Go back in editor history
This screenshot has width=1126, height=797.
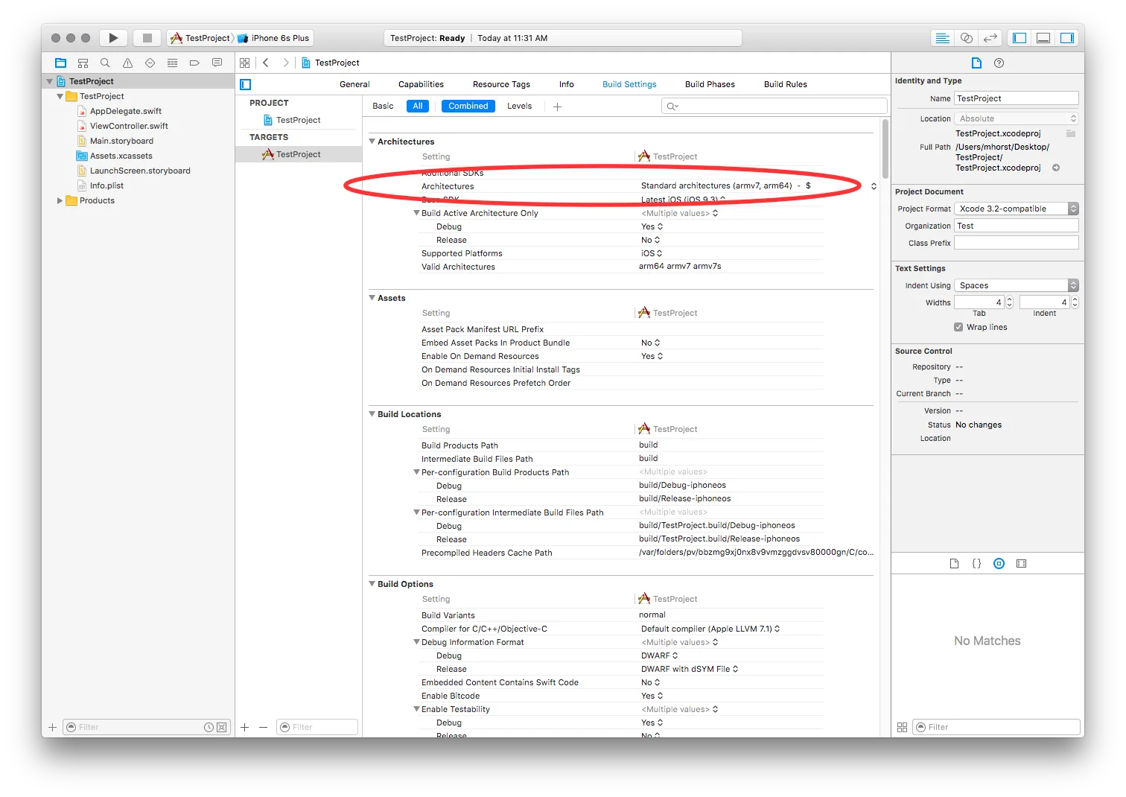[266, 63]
